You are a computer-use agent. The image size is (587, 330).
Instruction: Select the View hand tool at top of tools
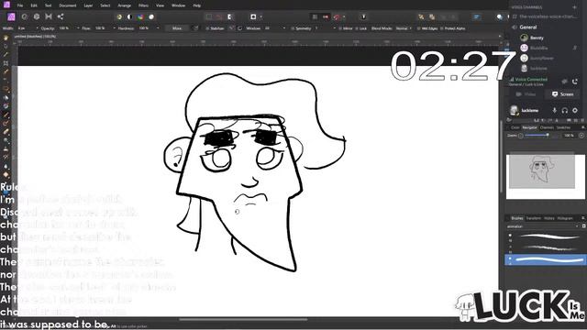point(6,38)
